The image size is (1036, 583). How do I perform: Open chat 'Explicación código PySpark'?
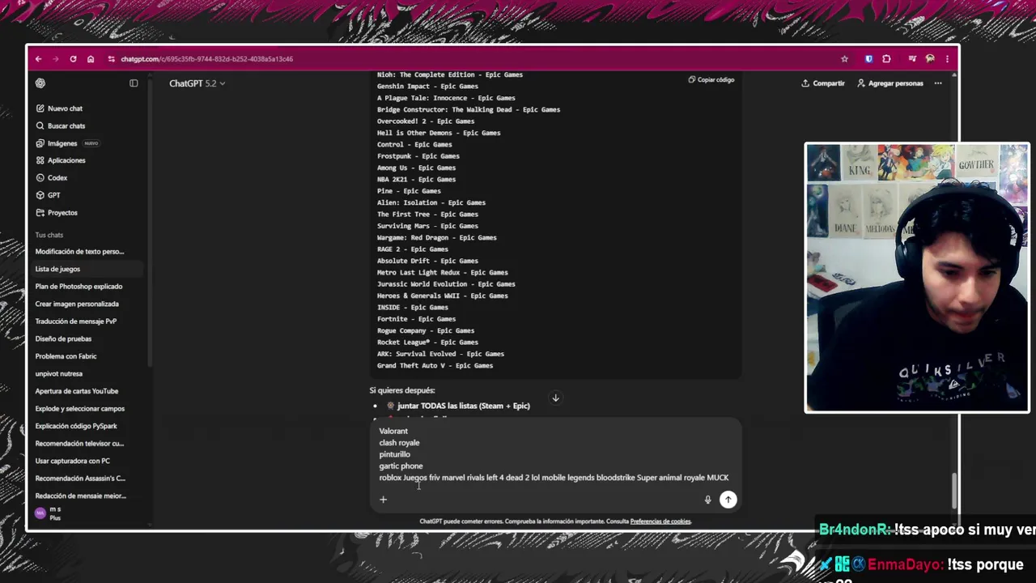[76, 426]
